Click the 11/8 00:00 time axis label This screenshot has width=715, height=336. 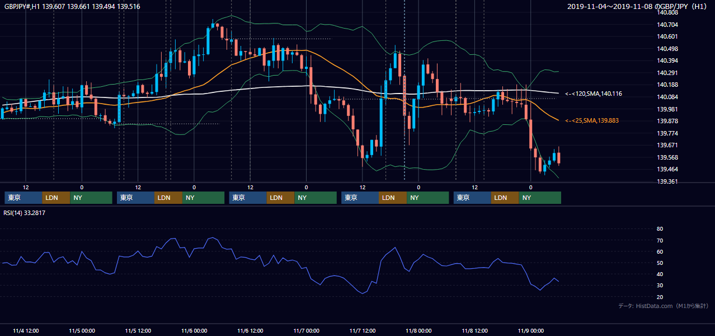point(418,331)
